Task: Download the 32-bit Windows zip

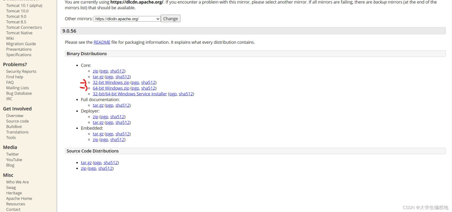Action: click(x=111, y=83)
